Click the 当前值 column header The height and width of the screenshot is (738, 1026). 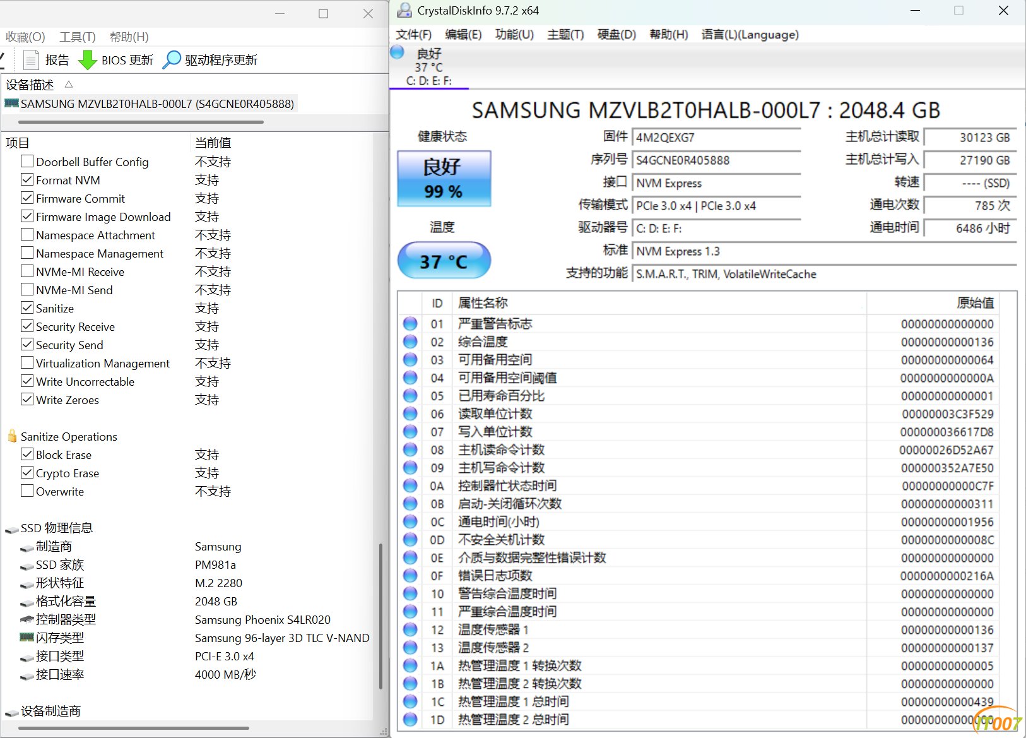click(213, 143)
